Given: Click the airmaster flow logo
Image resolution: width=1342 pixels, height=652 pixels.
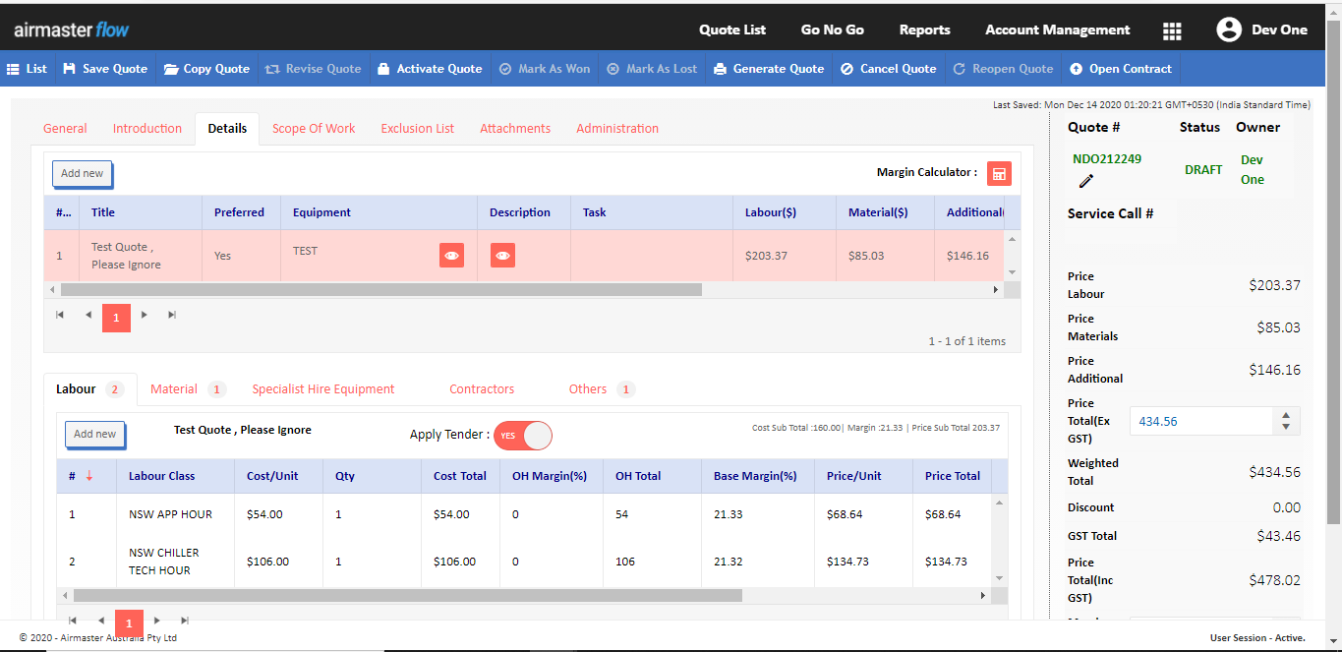Looking at the screenshot, I should (71, 30).
